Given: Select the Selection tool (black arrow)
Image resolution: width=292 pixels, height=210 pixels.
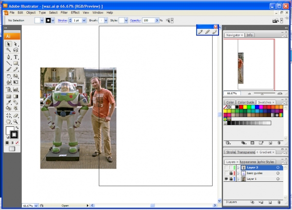Looking at the screenshot, I should tap(8, 44).
